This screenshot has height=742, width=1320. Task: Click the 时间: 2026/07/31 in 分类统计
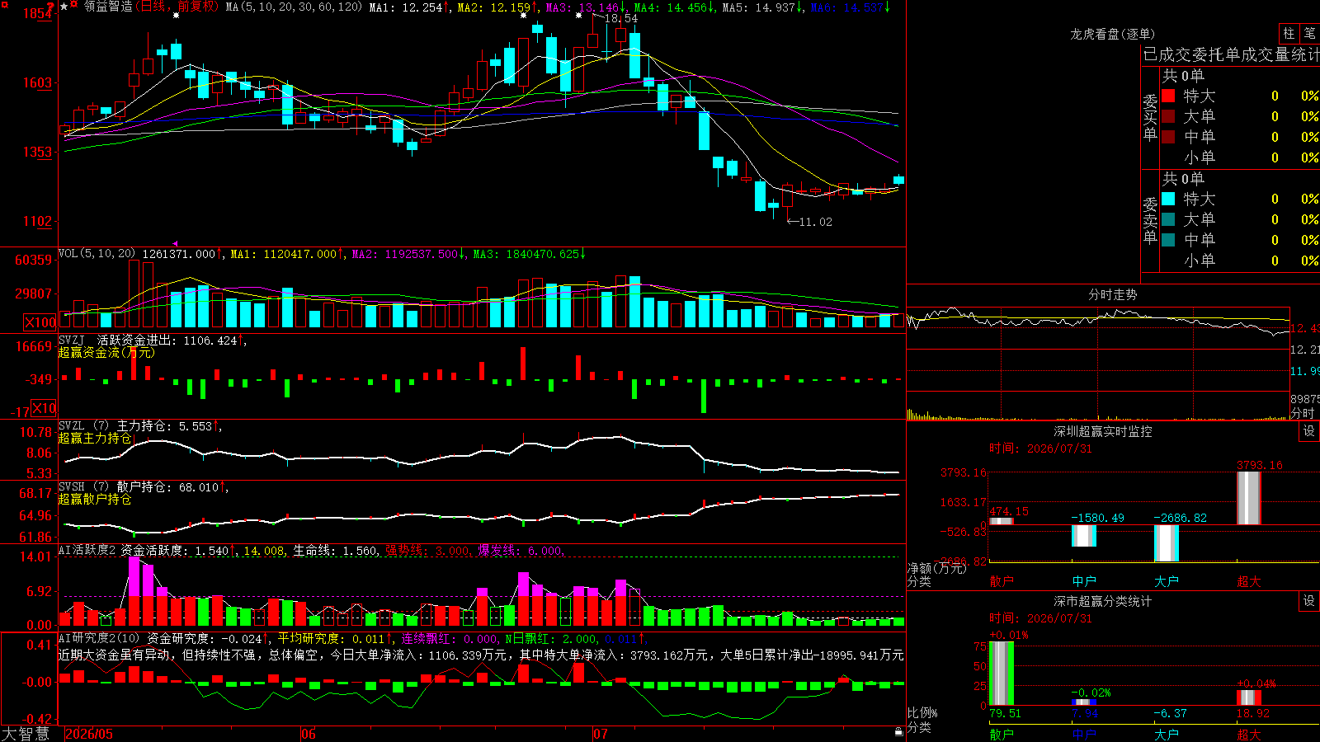pos(1040,618)
